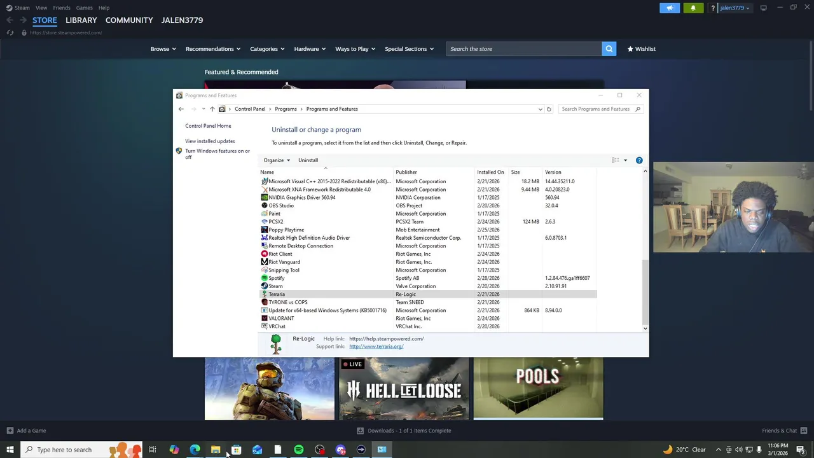Click Programs in the breadcrumb path
This screenshot has height=458, width=814.
coord(286,109)
